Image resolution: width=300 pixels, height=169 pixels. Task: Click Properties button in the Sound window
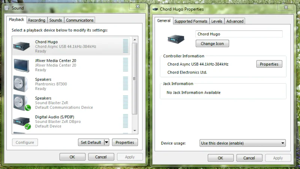(125, 142)
